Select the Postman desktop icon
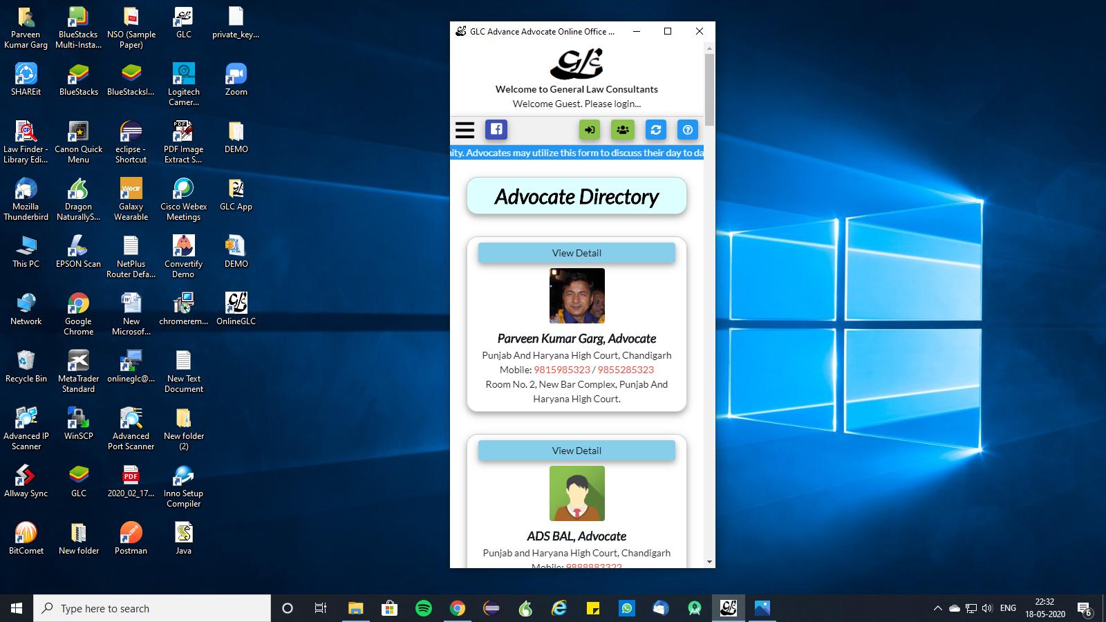The width and height of the screenshot is (1106, 622). pyautogui.click(x=131, y=538)
